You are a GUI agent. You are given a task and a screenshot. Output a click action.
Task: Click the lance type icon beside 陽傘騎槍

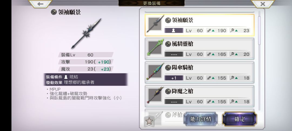pyautogui.click(x=168, y=68)
